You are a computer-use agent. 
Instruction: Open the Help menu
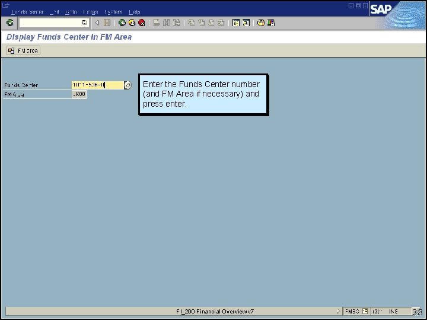(x=134, y=12)
